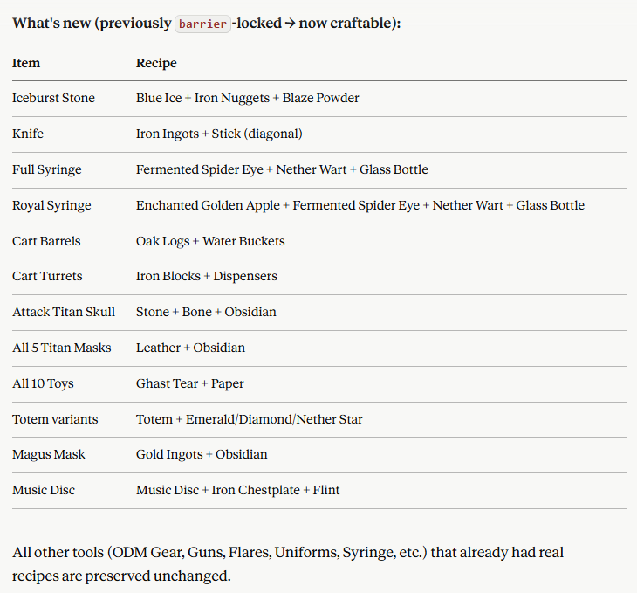Select the 'Full Syringe' row label
The image size is (637, 593).
click(47, 169)
